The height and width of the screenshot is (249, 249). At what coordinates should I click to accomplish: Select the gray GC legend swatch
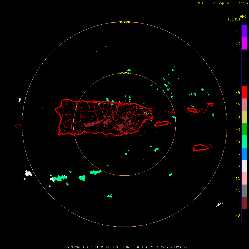point(244,191)
